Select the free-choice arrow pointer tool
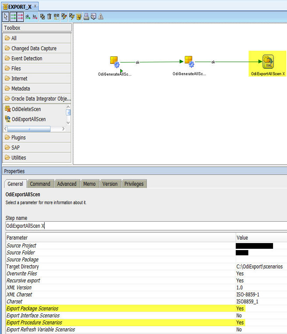 (6, 17)
